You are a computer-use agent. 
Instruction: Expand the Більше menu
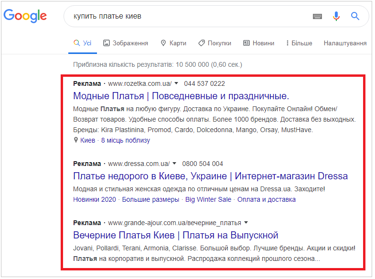point(299,43)
